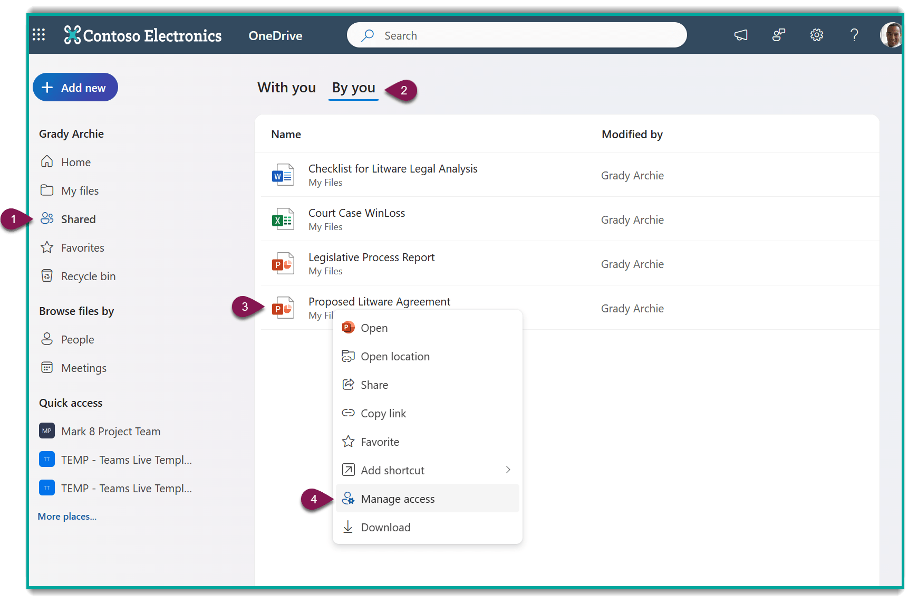Click inside the Search field

[517, 35]
